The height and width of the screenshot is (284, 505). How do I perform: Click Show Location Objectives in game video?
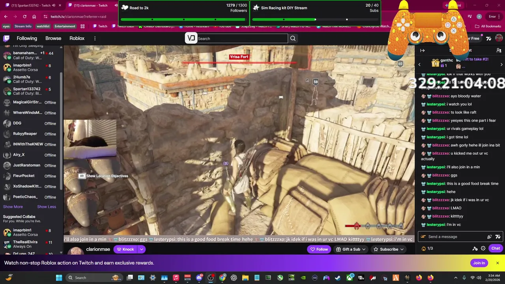pyautogui.click(x=103, y=176)
